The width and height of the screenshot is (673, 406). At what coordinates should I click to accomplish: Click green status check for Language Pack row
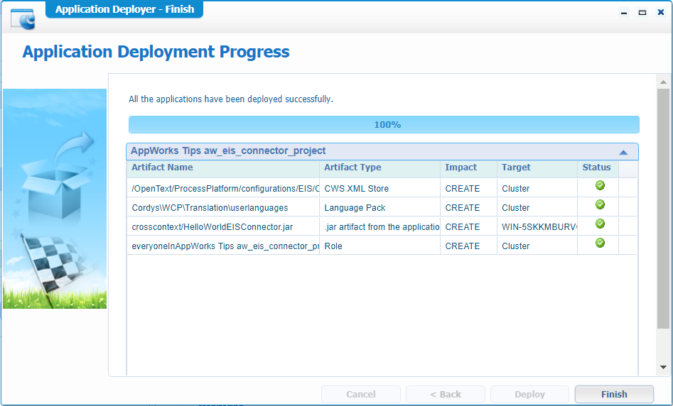600,205
